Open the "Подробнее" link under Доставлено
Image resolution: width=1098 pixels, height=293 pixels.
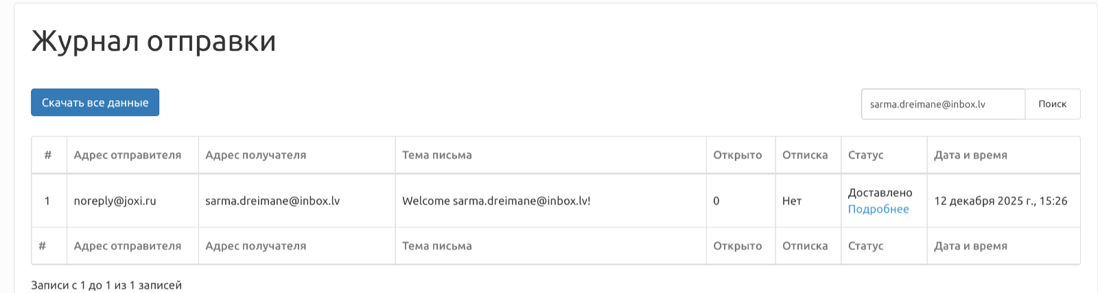click(878, 209)
